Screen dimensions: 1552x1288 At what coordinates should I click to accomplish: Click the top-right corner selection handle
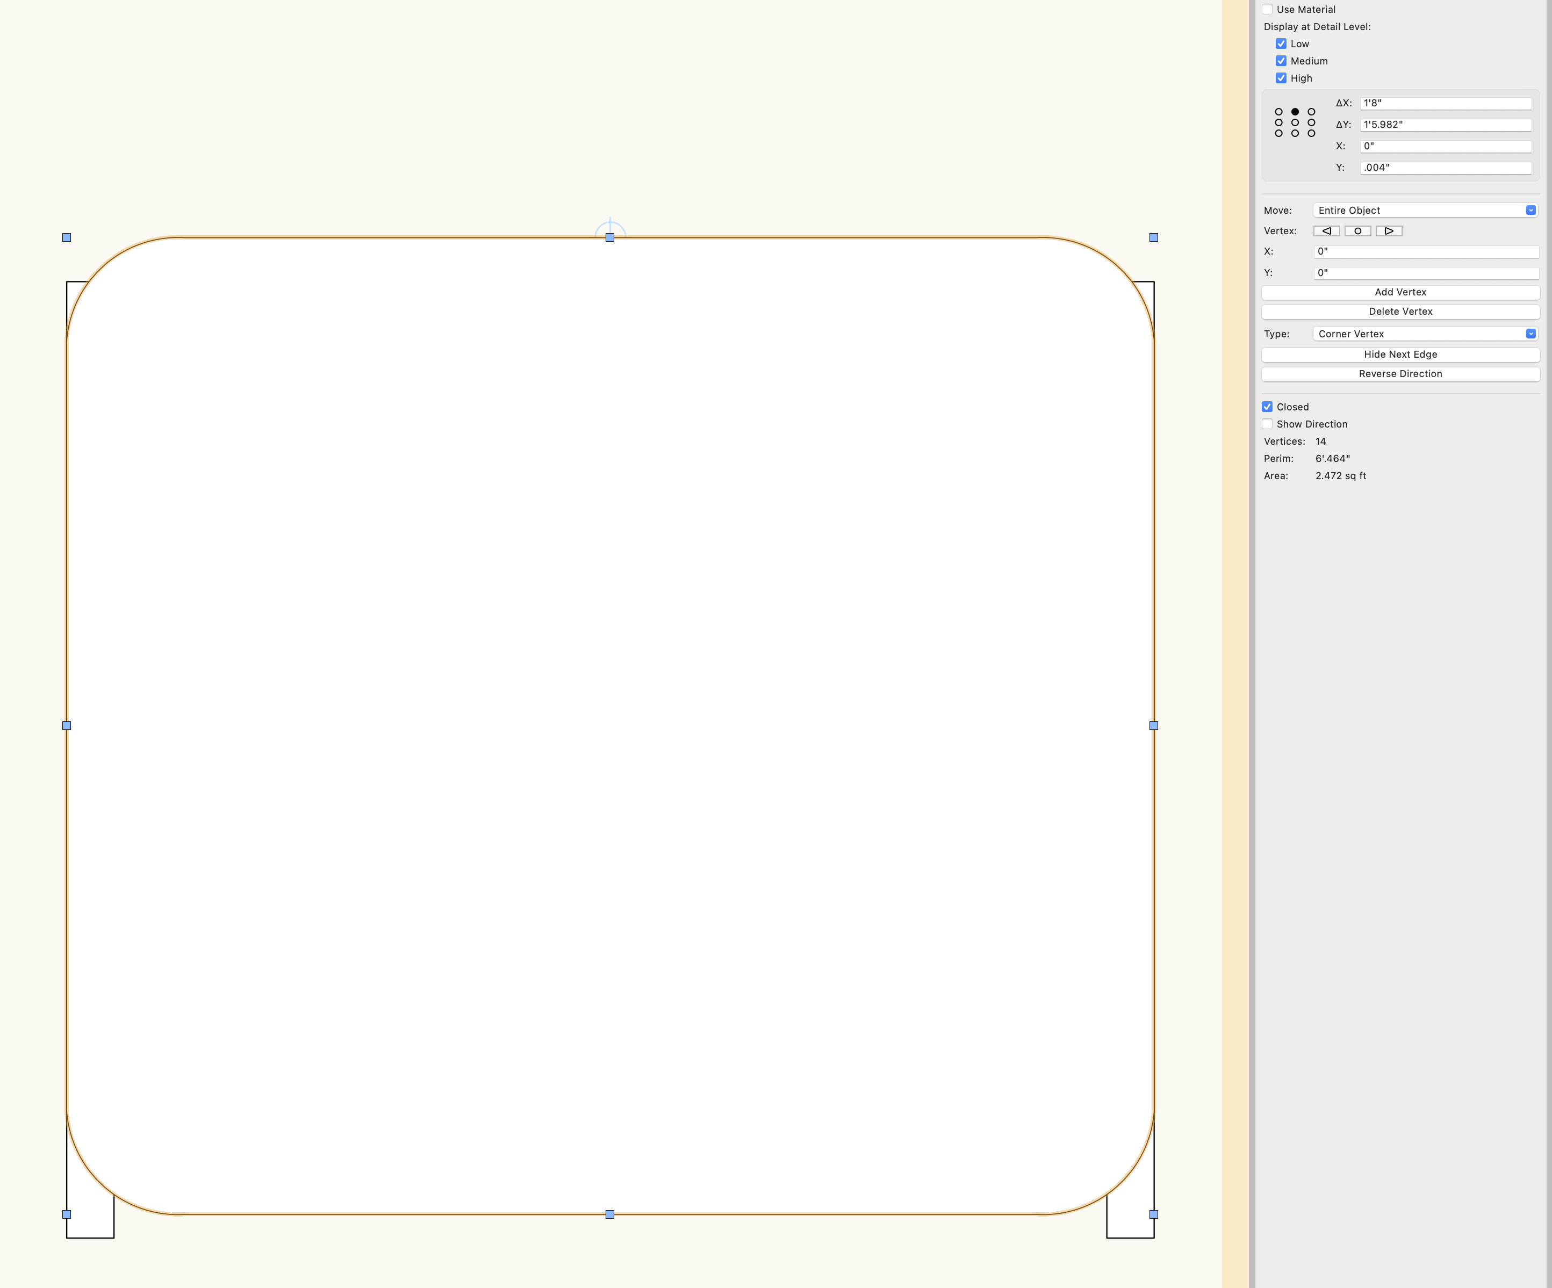pyautogui.click(x=1154, y=238)
